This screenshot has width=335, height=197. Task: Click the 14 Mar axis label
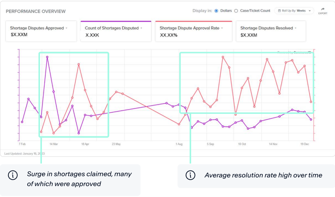click(53, 144)
